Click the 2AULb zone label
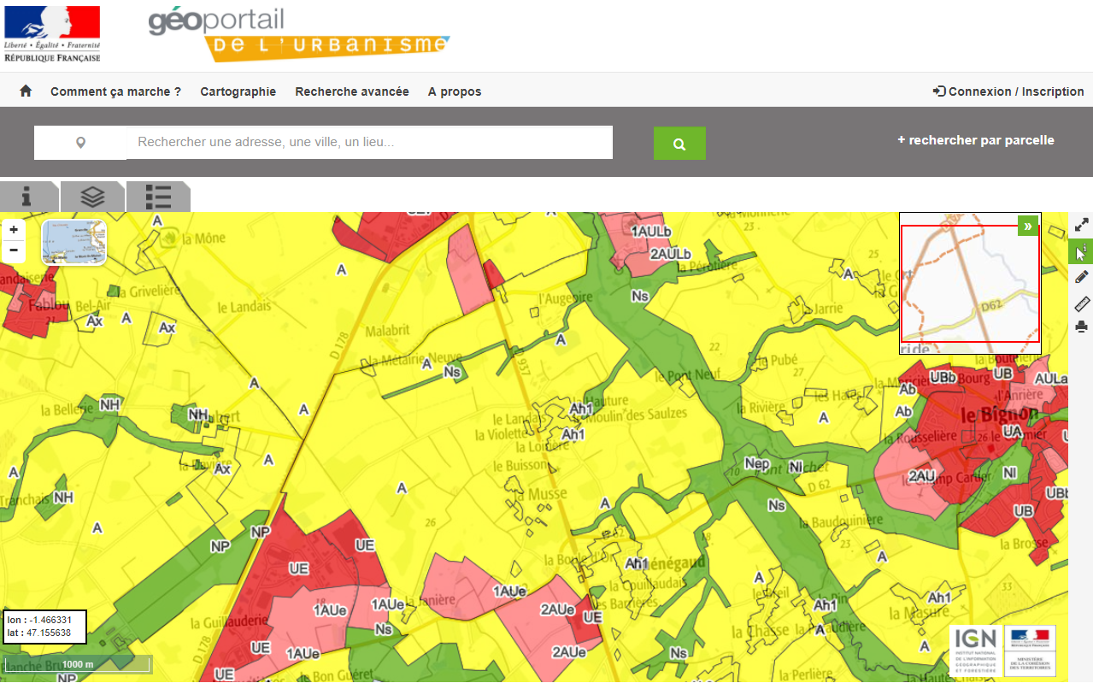 [670, 254]
